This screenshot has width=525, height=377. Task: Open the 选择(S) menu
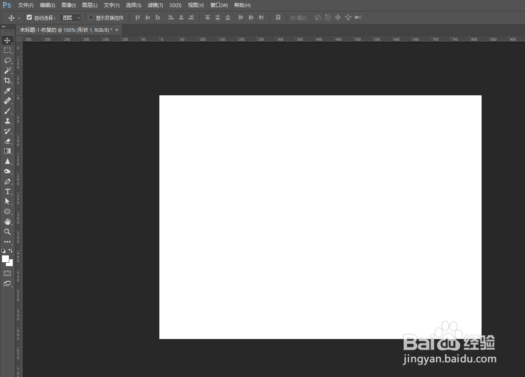click(133, 5)
